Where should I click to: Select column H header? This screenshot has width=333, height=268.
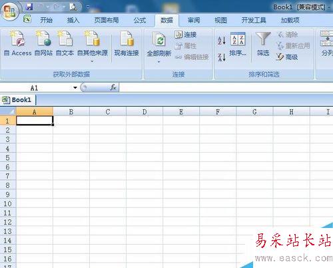[291, 111]
